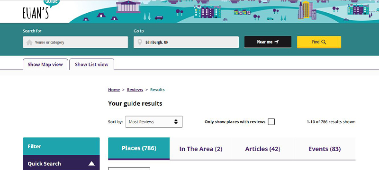Open the Euan's Guide logo homepage

[41, 10]
